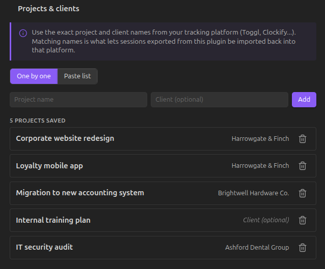
Task: Remove the IT security audit project
Action: (x=303, y=248)
